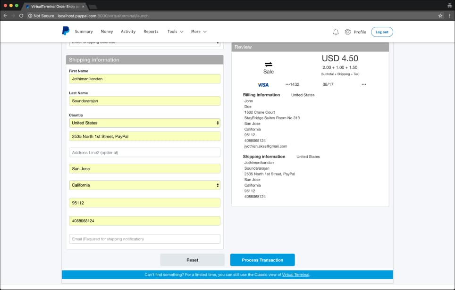Click the browser back arrow

(x=5, y=16)
